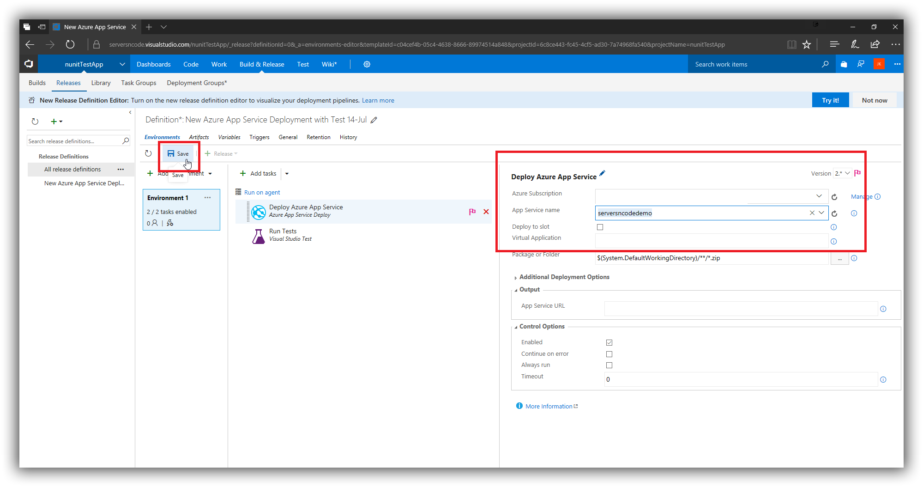Screen dimensions: 923x487
Task: Refresh the App Service name list
Action: point(834,213)
